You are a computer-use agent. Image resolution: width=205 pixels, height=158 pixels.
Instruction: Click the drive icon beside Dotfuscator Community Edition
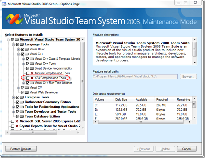22,102
